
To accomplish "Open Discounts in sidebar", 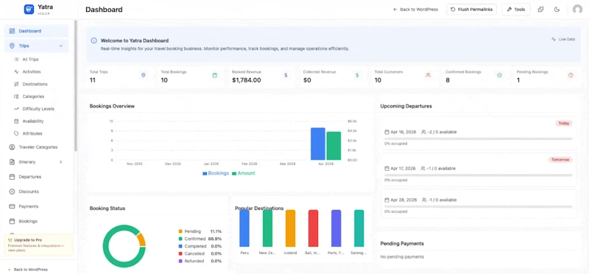I will coord(29,192).
